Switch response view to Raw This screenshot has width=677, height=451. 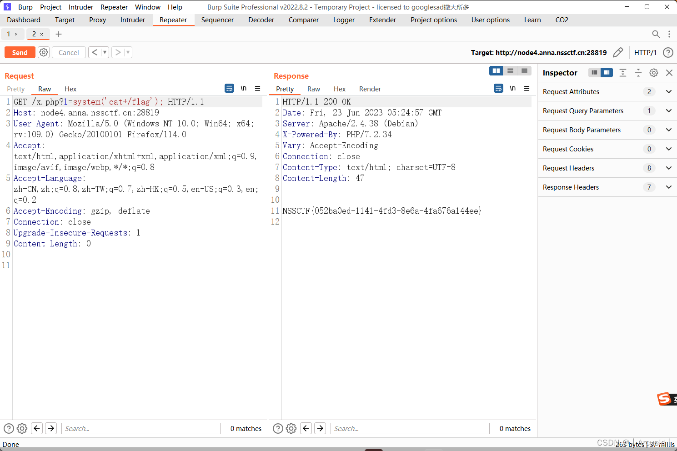pos(314,89)
